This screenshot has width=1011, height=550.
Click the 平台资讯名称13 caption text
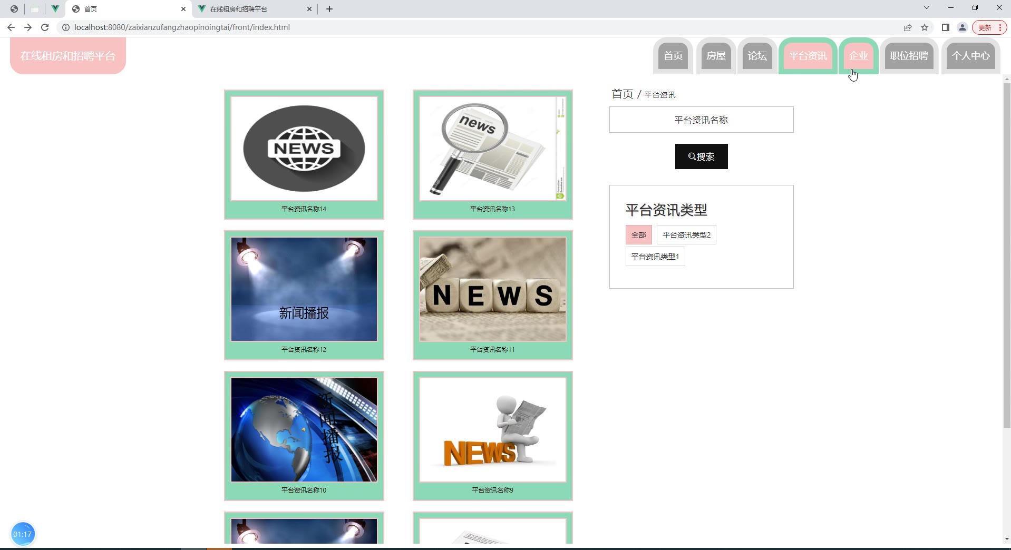(x=493, y=209)
